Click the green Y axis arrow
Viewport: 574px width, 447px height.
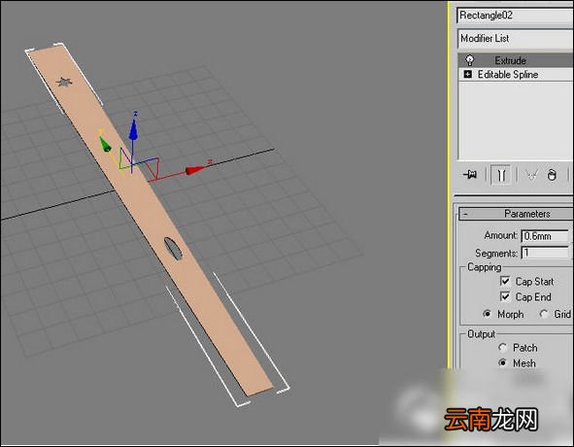pos(105,144)
